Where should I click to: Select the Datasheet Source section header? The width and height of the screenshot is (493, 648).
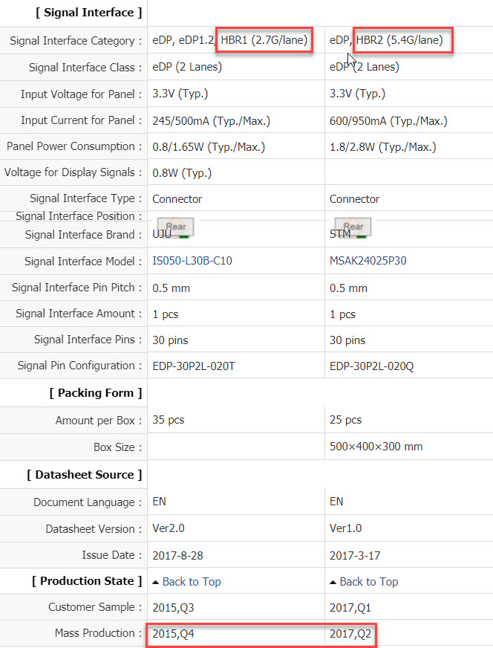[85, 475]
